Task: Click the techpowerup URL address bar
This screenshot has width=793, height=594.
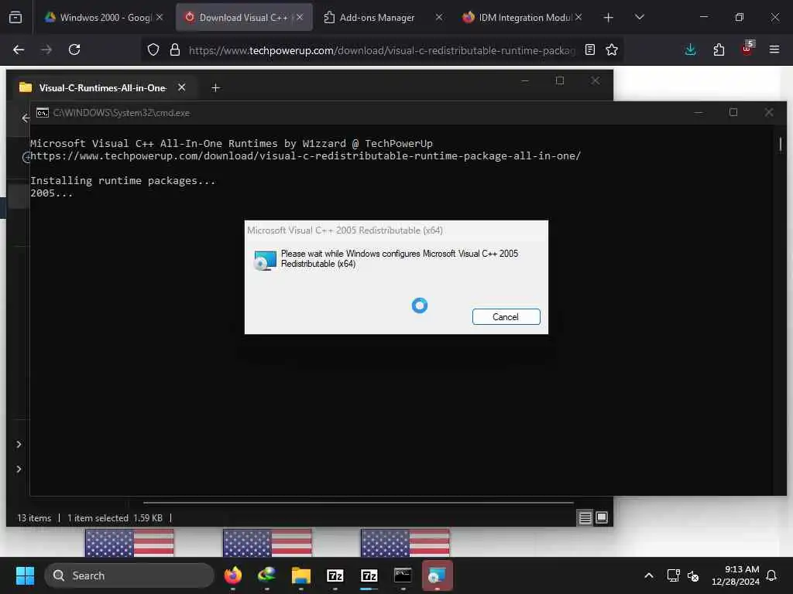Action: tap(382, 50)
